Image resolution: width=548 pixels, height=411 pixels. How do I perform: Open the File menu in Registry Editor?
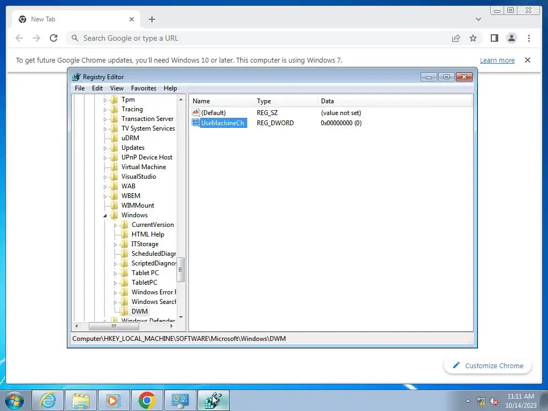[80, 88]
